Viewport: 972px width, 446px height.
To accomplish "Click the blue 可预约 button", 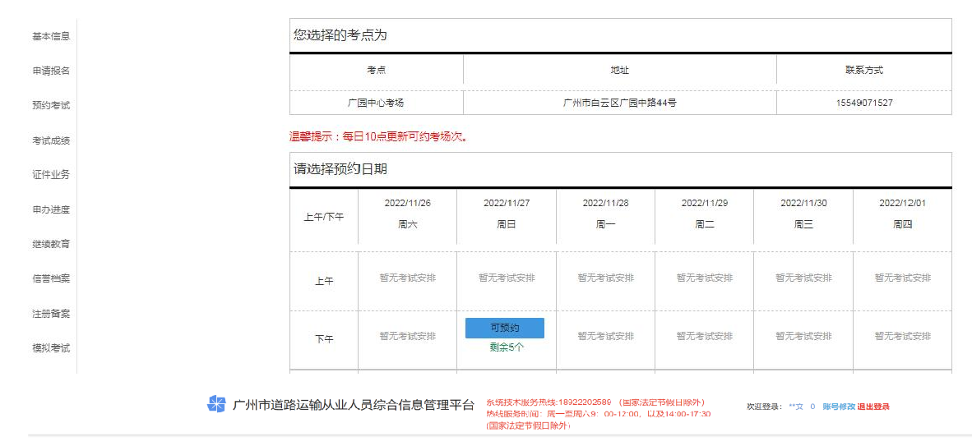I will pos(505,328).
